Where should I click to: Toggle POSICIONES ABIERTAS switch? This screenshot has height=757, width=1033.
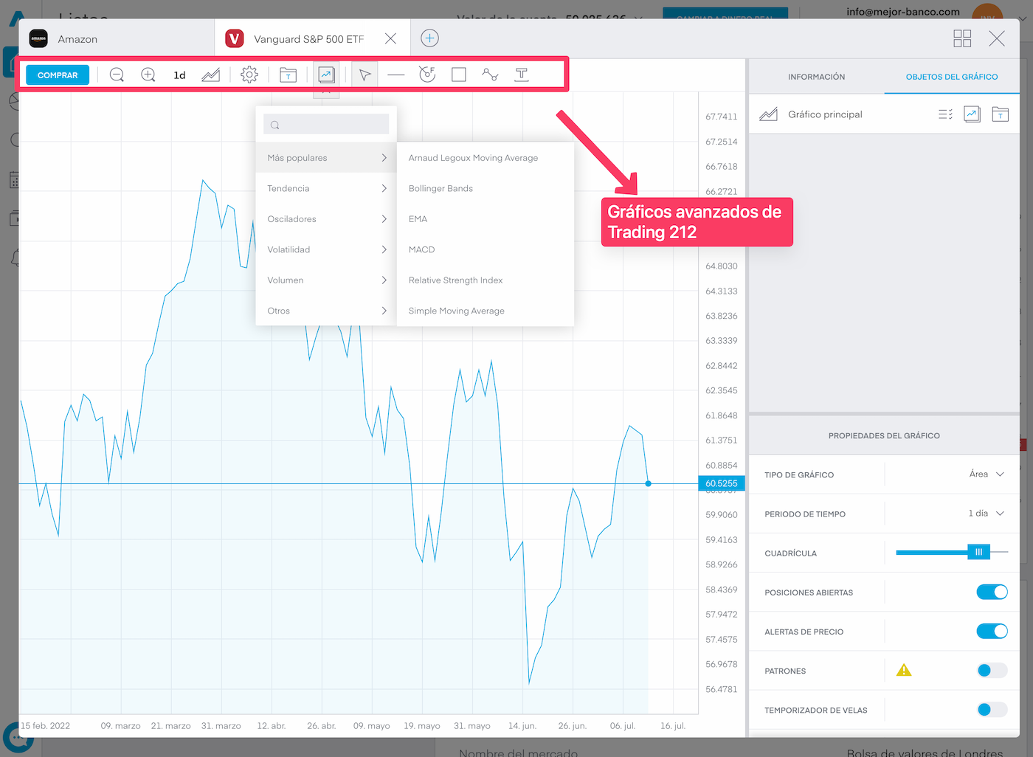[x=992, y=592]
